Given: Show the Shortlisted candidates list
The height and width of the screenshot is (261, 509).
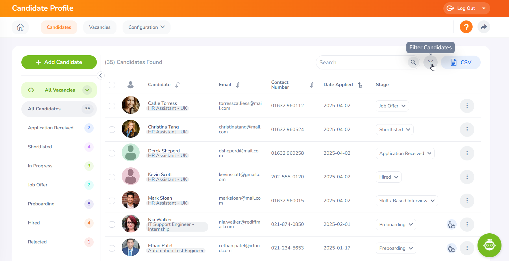Looking at the screenshot, I should click(40, 147).
